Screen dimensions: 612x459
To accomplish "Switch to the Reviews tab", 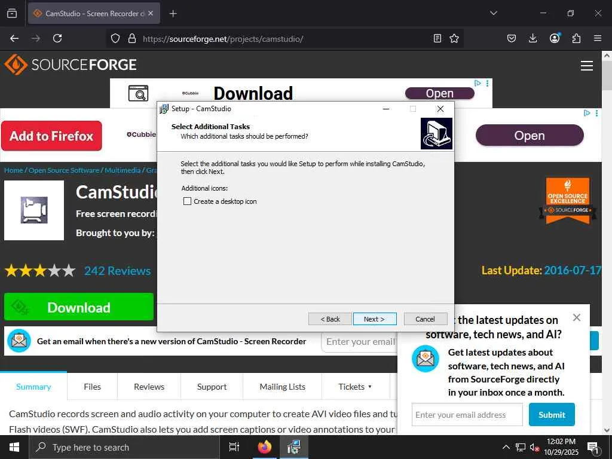I will point(149,387).
